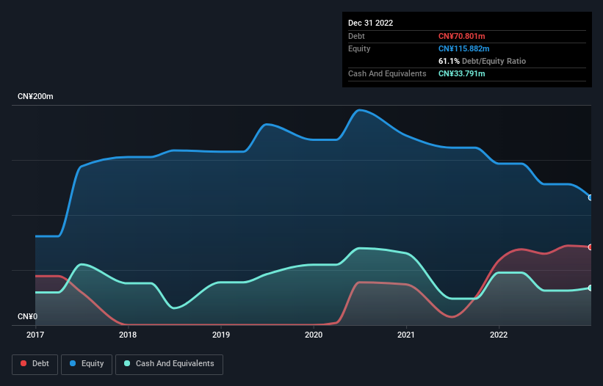Image resolution: width=603 pixels, height=386 pixels.
Task: Toggle the Equity legend button
Action: pos(87,364)
